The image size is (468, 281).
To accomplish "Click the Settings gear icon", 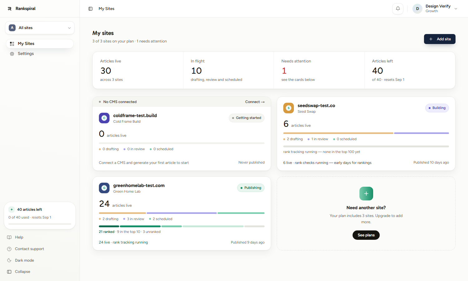I will click(x=12, y=54).
